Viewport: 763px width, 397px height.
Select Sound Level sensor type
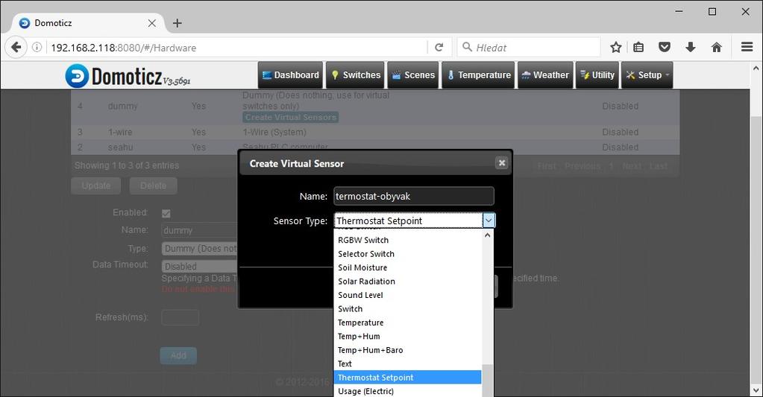pos(407,295)
